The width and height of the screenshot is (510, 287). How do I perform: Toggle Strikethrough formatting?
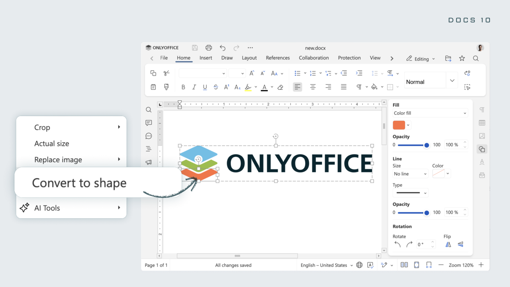(216, 87)
